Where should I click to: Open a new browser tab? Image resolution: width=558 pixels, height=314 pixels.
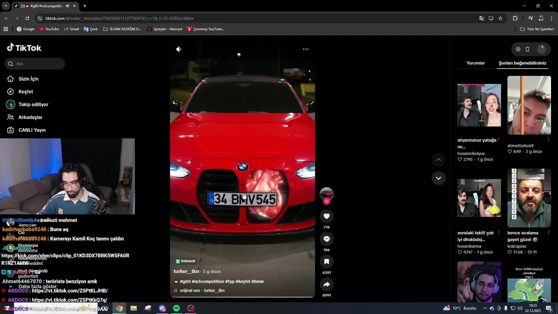pos(85,6)
